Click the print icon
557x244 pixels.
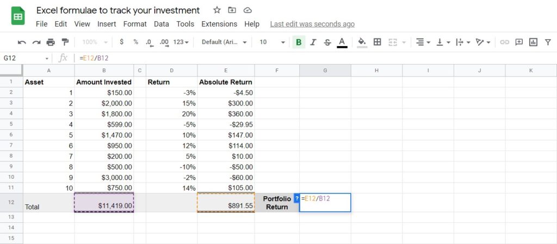51,42
